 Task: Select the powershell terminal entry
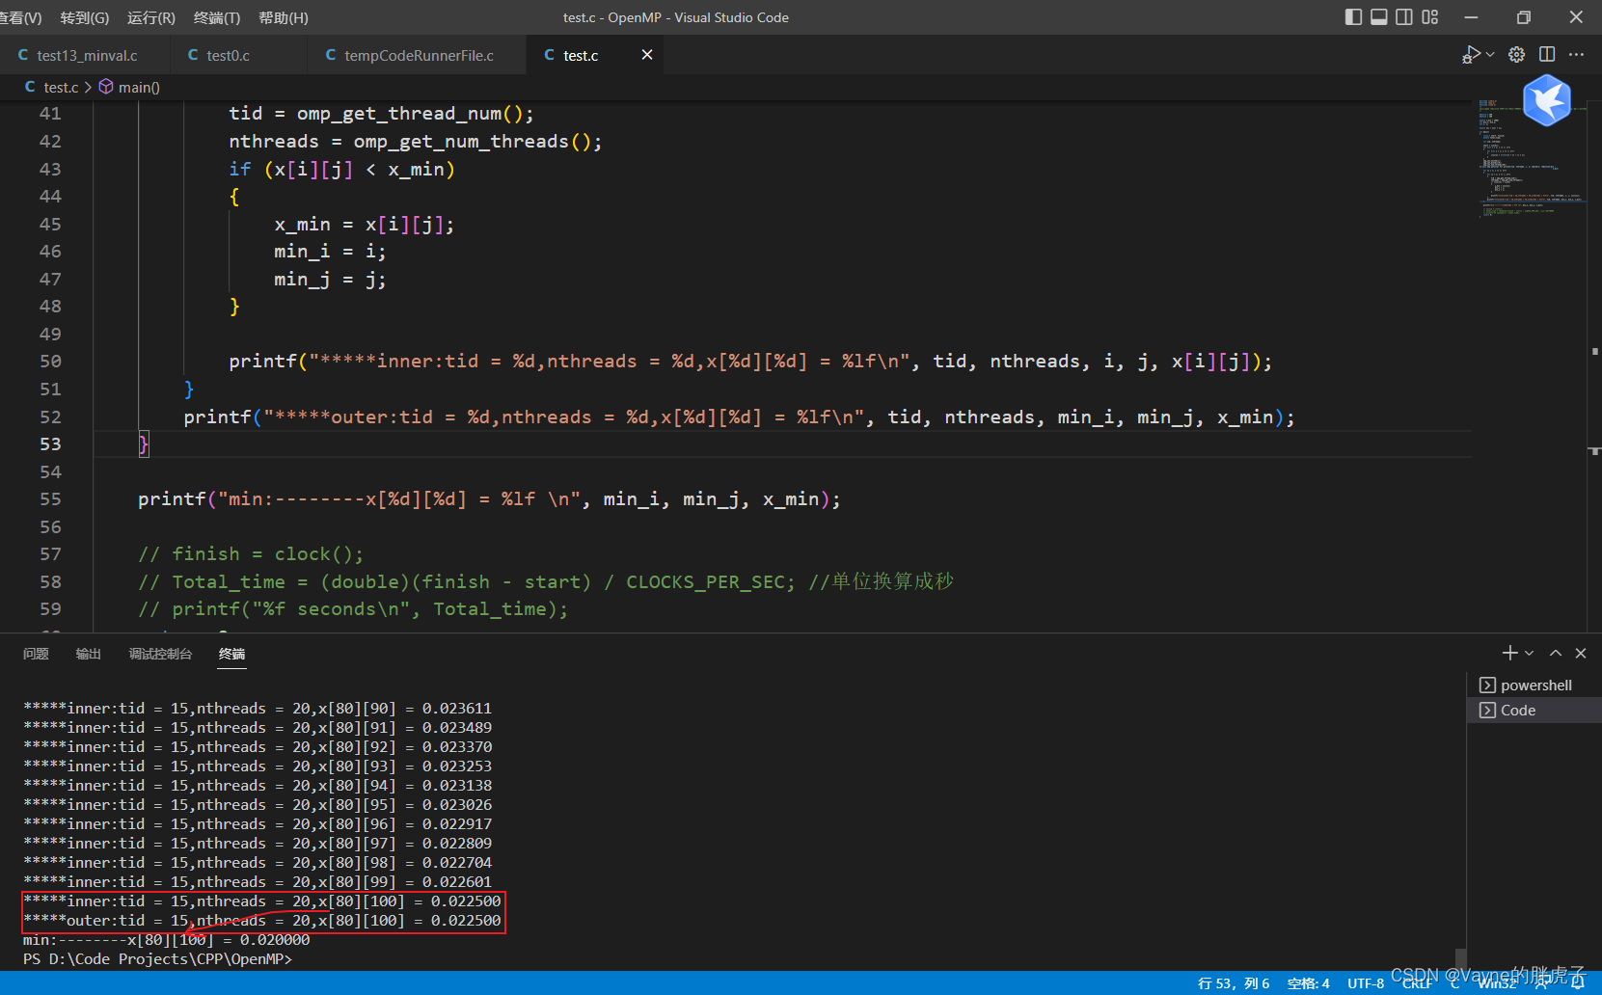[1534, 685]
